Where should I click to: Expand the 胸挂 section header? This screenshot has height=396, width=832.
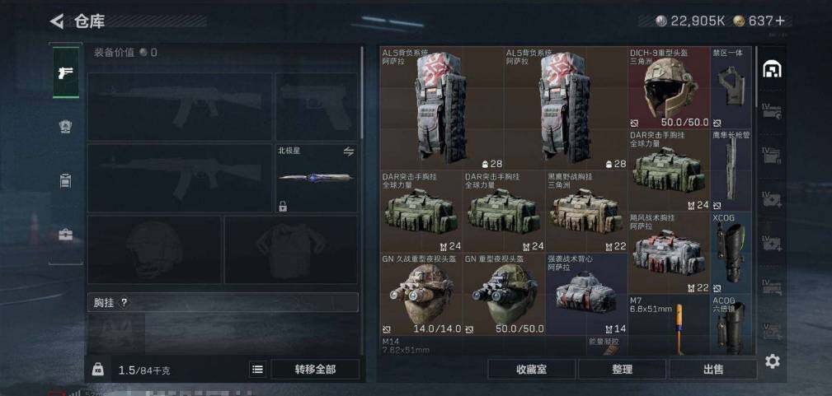coord(223,302)
